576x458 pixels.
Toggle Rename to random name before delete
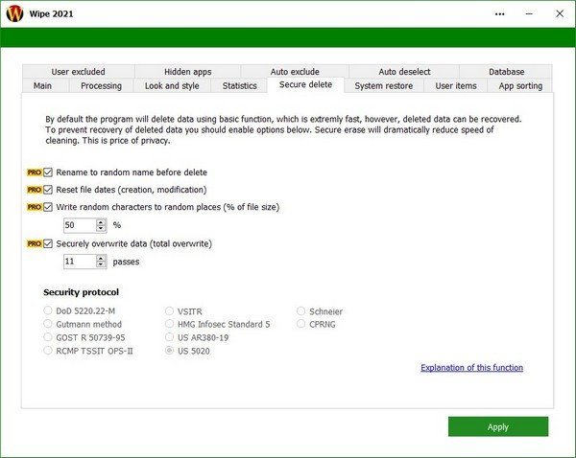[x=48, y=172]
